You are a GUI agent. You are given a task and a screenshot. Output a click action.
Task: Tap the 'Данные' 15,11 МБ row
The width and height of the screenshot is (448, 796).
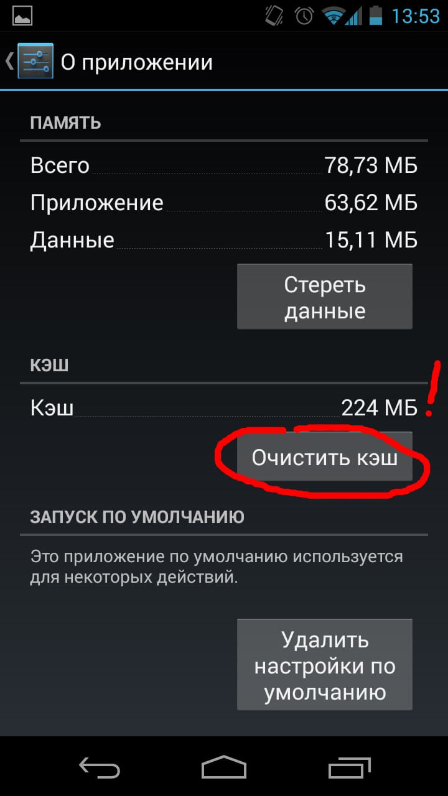[224, 240]
